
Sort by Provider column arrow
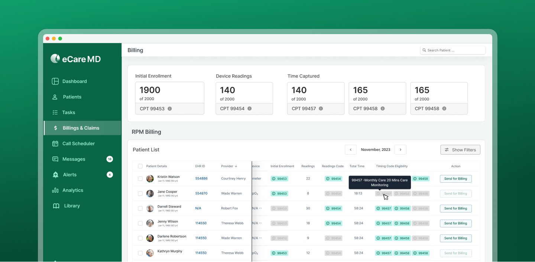point(236,166)
